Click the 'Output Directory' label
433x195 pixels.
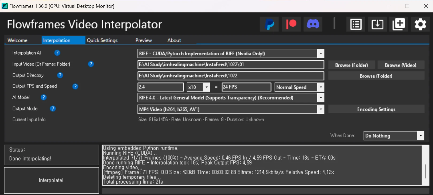coord(28,75)
